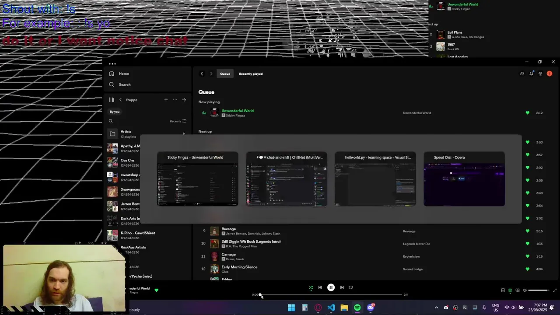Open Sticky Fingaz artist link under Unwonderful World
560x315 pixels.
pyautogui.click(x=235, y=115)
